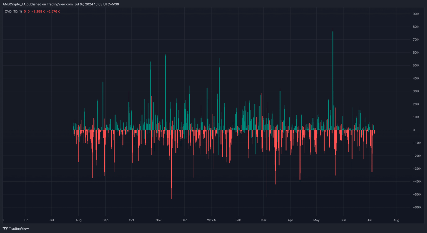Screen dimensions: 427x233
Task: Click the Jul label left of Aug 2023
Action: click(52, 220)
